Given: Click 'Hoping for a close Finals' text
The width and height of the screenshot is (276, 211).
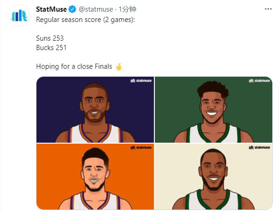Looking at the screenshot, I should click(x=74, y=66).
